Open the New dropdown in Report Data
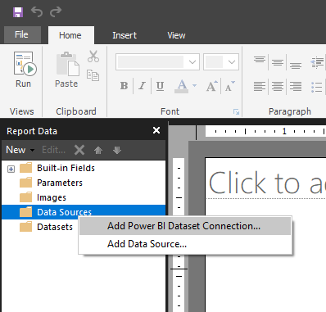The height and width of the screenshot is (312, 326). click(20, 150)
